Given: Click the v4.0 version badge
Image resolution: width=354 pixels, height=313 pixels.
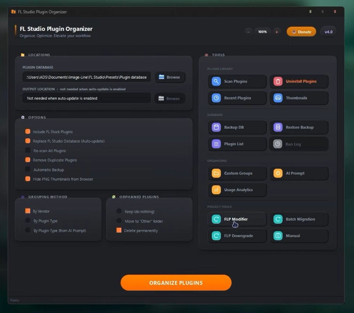Looking at the screenshot, I should coord(328,32).
